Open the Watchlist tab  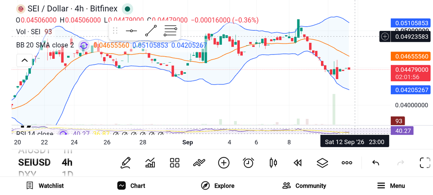(45, 186)
